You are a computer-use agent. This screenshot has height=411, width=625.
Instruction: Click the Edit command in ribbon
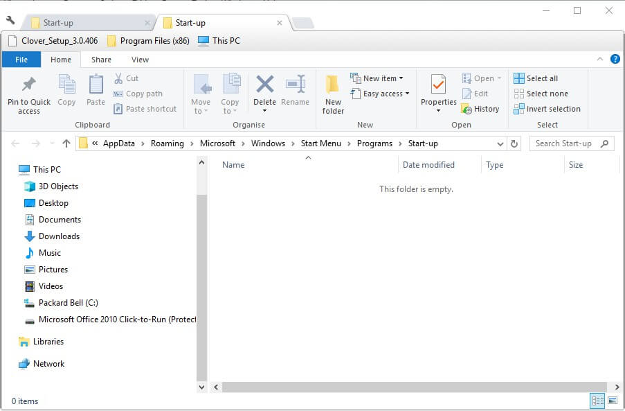[x=475, y=94]
